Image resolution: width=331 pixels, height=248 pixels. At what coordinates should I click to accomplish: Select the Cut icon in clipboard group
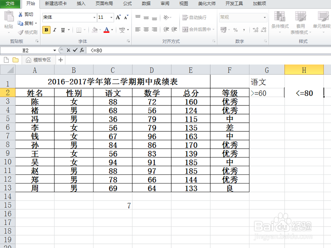[23, 14]
